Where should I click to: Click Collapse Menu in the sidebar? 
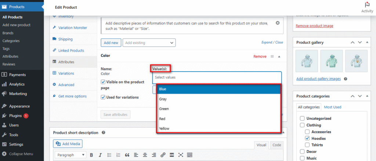click(x=22, y=154)
